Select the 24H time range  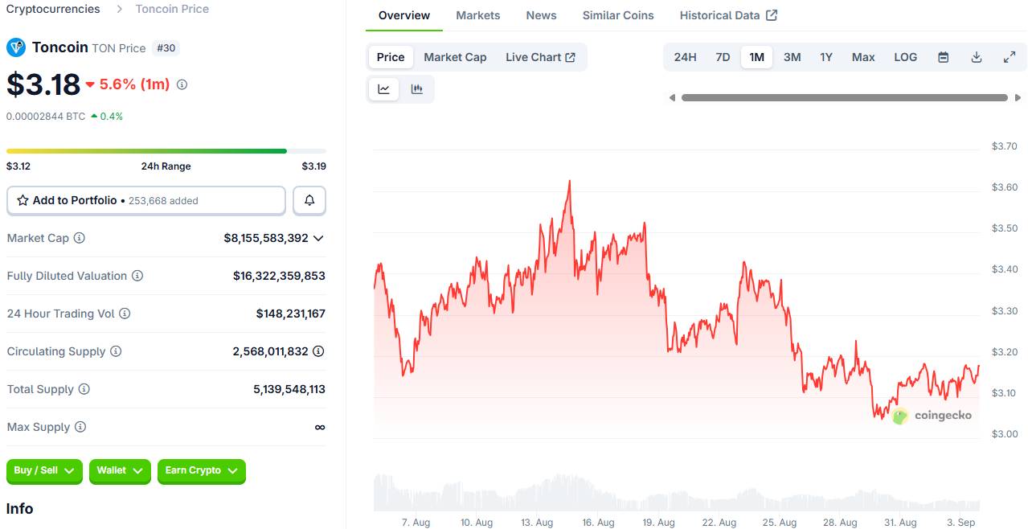click(685, 57)
